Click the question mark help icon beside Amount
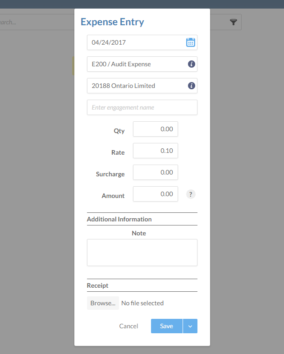This screenshot has width=284, height=354. pos(191,194)
